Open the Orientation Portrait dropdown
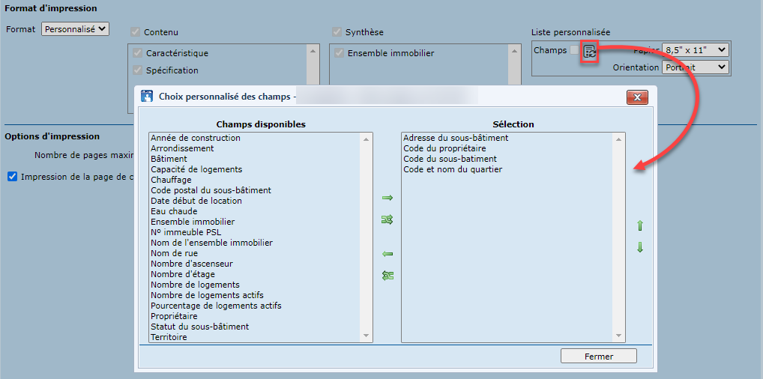 point(696,67)
